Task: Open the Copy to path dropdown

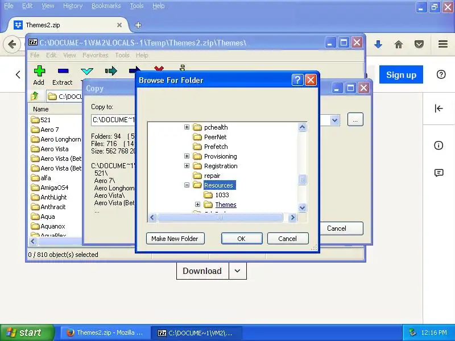Action: (x=334, y=120)
